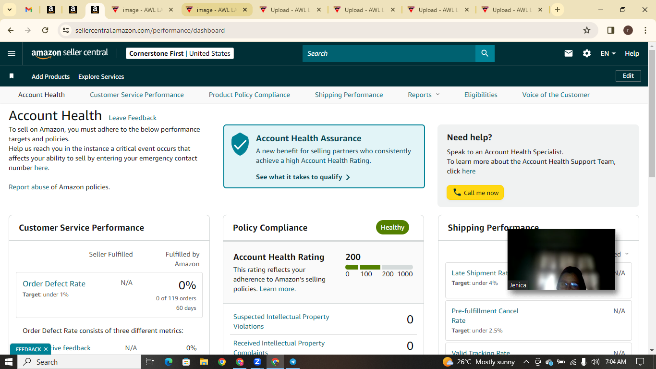The width and height of the screenshot is (656, 369).
Task: Click the volume speaker tray icon
Action: click(x=595, y=362)
